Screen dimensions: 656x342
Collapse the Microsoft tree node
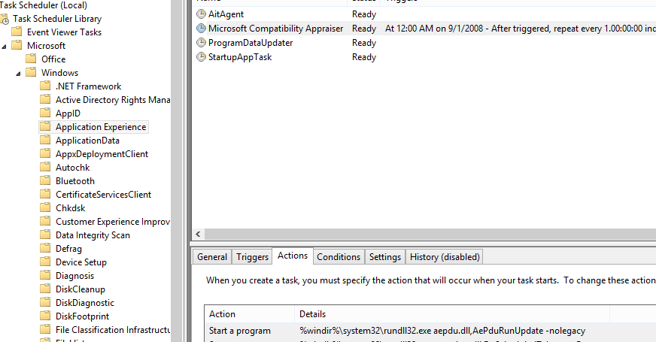5,46
